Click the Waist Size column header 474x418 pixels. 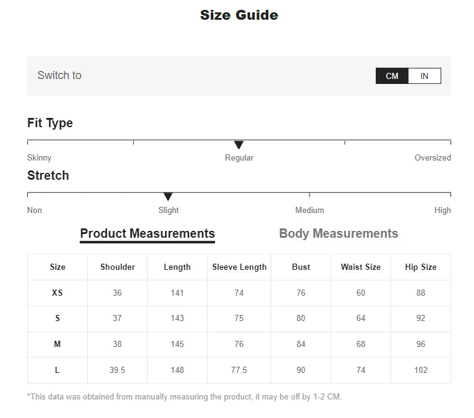pos(361,267)
